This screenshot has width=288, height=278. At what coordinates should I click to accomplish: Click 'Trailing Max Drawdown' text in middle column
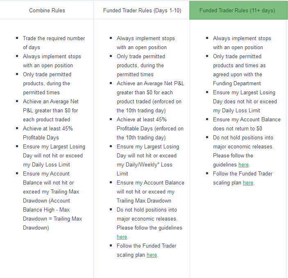pyautogui.click(x=144, y=201)
